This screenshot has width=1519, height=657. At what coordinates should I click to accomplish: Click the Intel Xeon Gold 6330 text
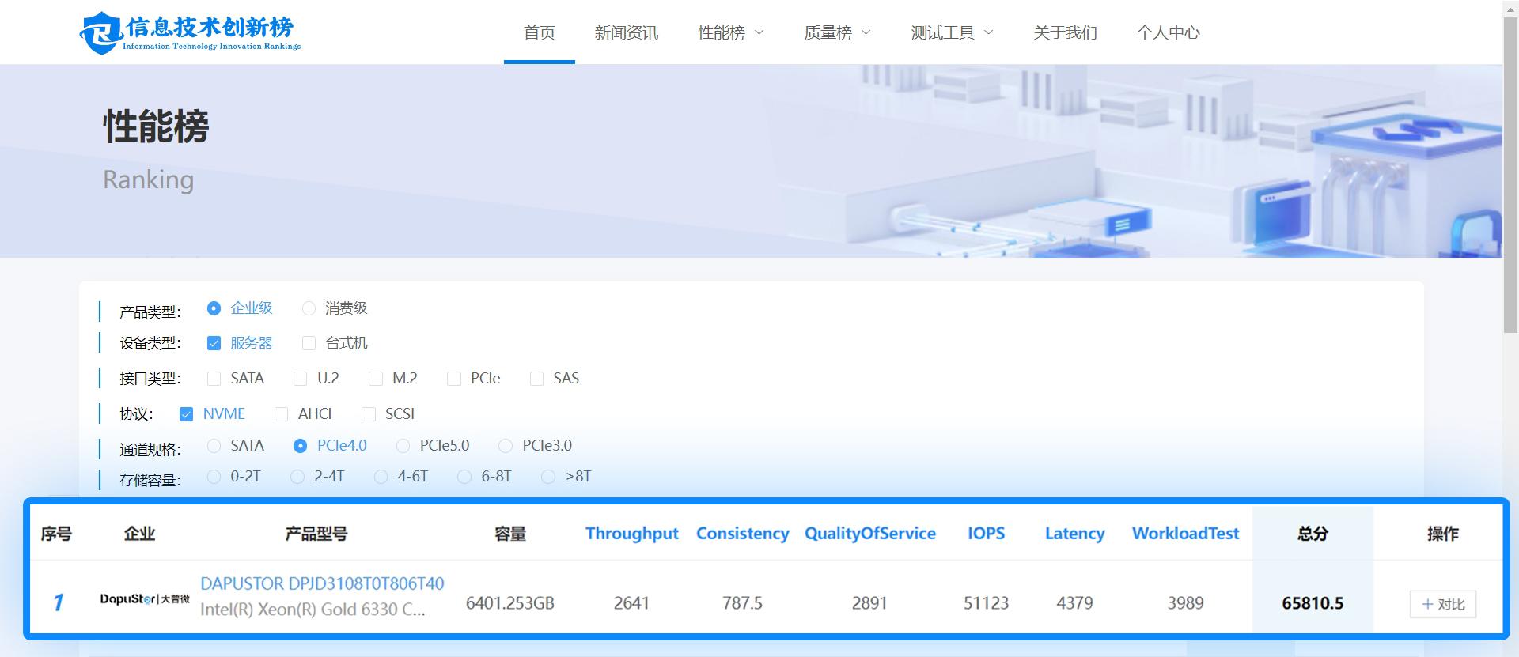[313, 610]
